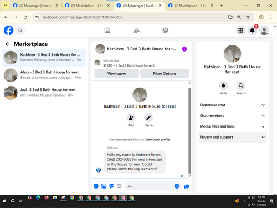Expand the Privacy and support section
The height and width of the screenshot is (208, 277).
232,137
